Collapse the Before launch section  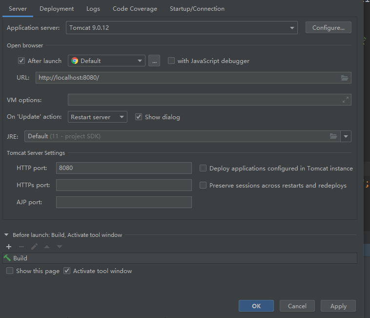coord(6,235)
